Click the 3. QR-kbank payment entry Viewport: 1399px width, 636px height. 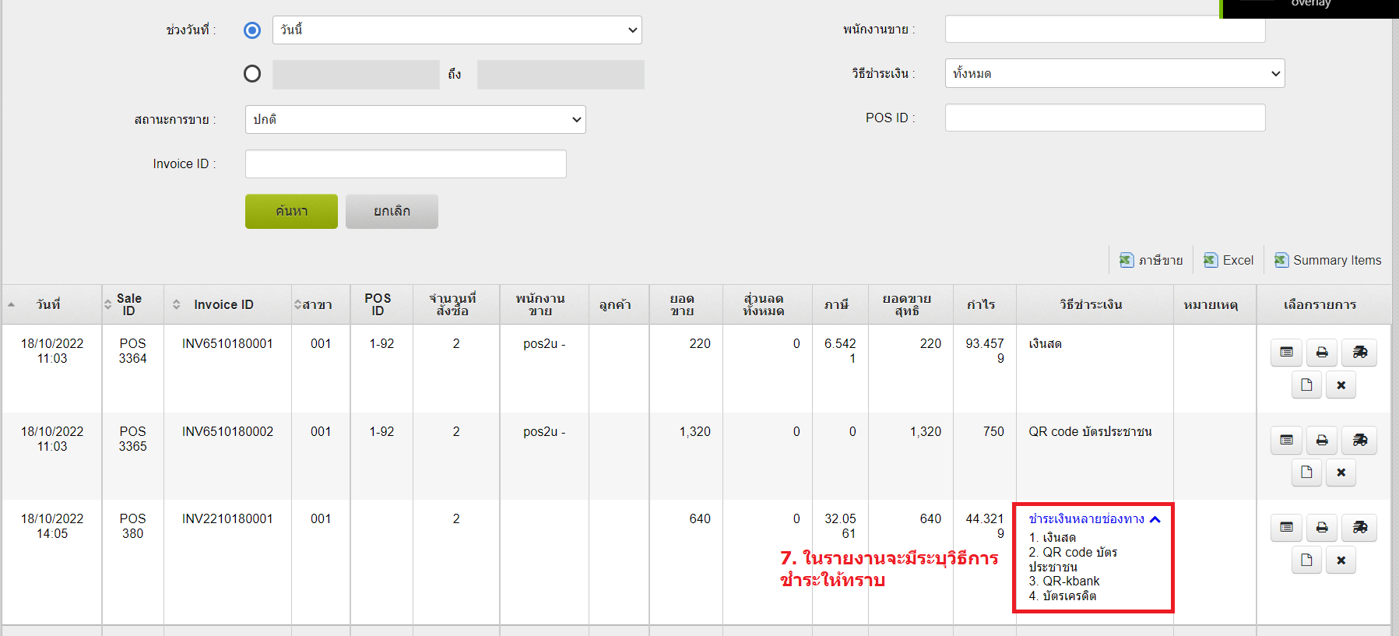point(1064,581)
